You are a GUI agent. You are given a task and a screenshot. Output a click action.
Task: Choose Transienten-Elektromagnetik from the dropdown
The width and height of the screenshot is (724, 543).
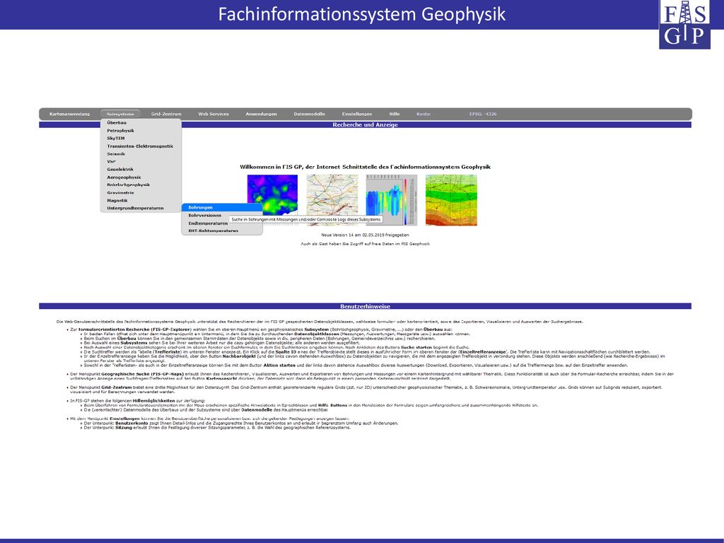(141, 146)
